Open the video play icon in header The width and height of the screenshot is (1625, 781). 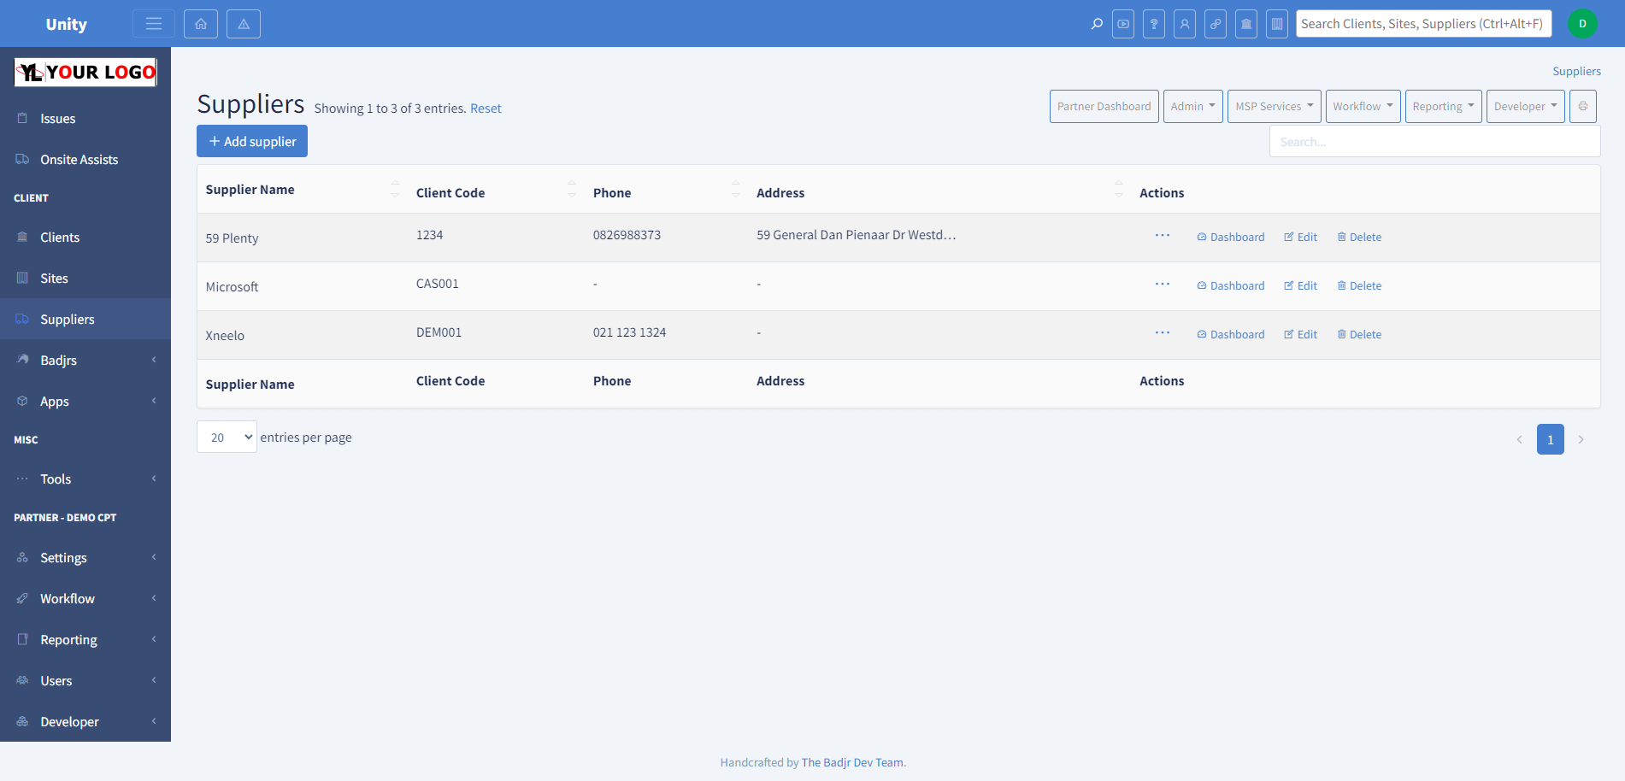pyautogui.click(x=1123, y=24)
